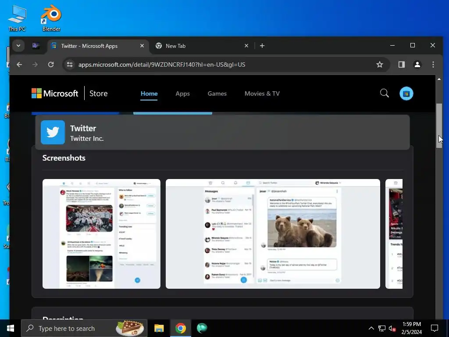Open Chrome three-dot menu
449x337 pixels.
(x=433, y=65)
